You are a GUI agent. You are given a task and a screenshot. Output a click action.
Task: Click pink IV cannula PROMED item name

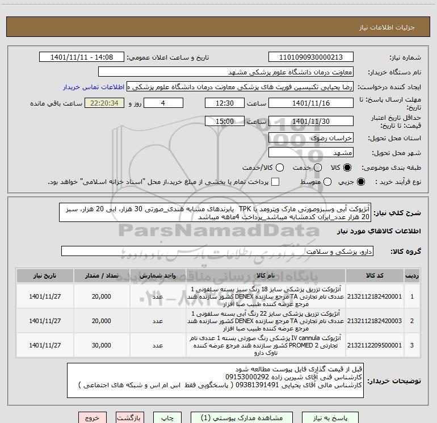(266, 345)
